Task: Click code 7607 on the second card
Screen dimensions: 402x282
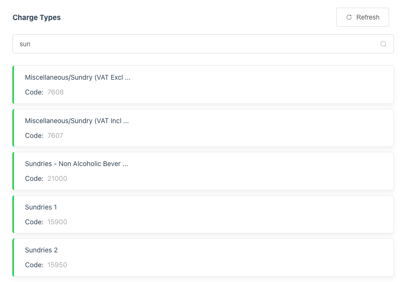Action: click(x=55, y=136)
